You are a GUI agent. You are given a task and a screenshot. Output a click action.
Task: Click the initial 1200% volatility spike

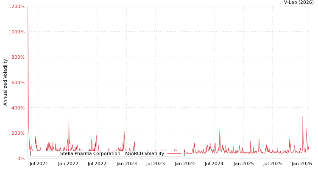tap(28, 9)
